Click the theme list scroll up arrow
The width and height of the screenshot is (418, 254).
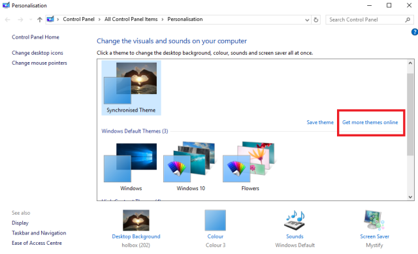pos(410,63)
